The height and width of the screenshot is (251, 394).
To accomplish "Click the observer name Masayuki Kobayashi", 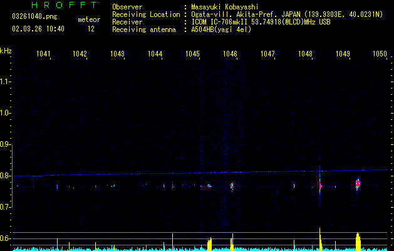I will [x=225, y=7].
